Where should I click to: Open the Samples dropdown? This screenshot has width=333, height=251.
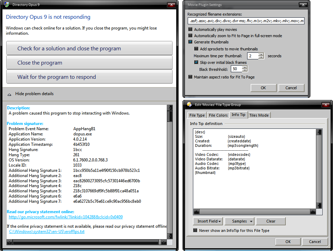[239, 221]
